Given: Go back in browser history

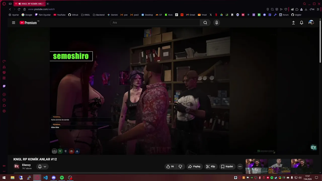Looking at the screenshot, I should [10, 9].
